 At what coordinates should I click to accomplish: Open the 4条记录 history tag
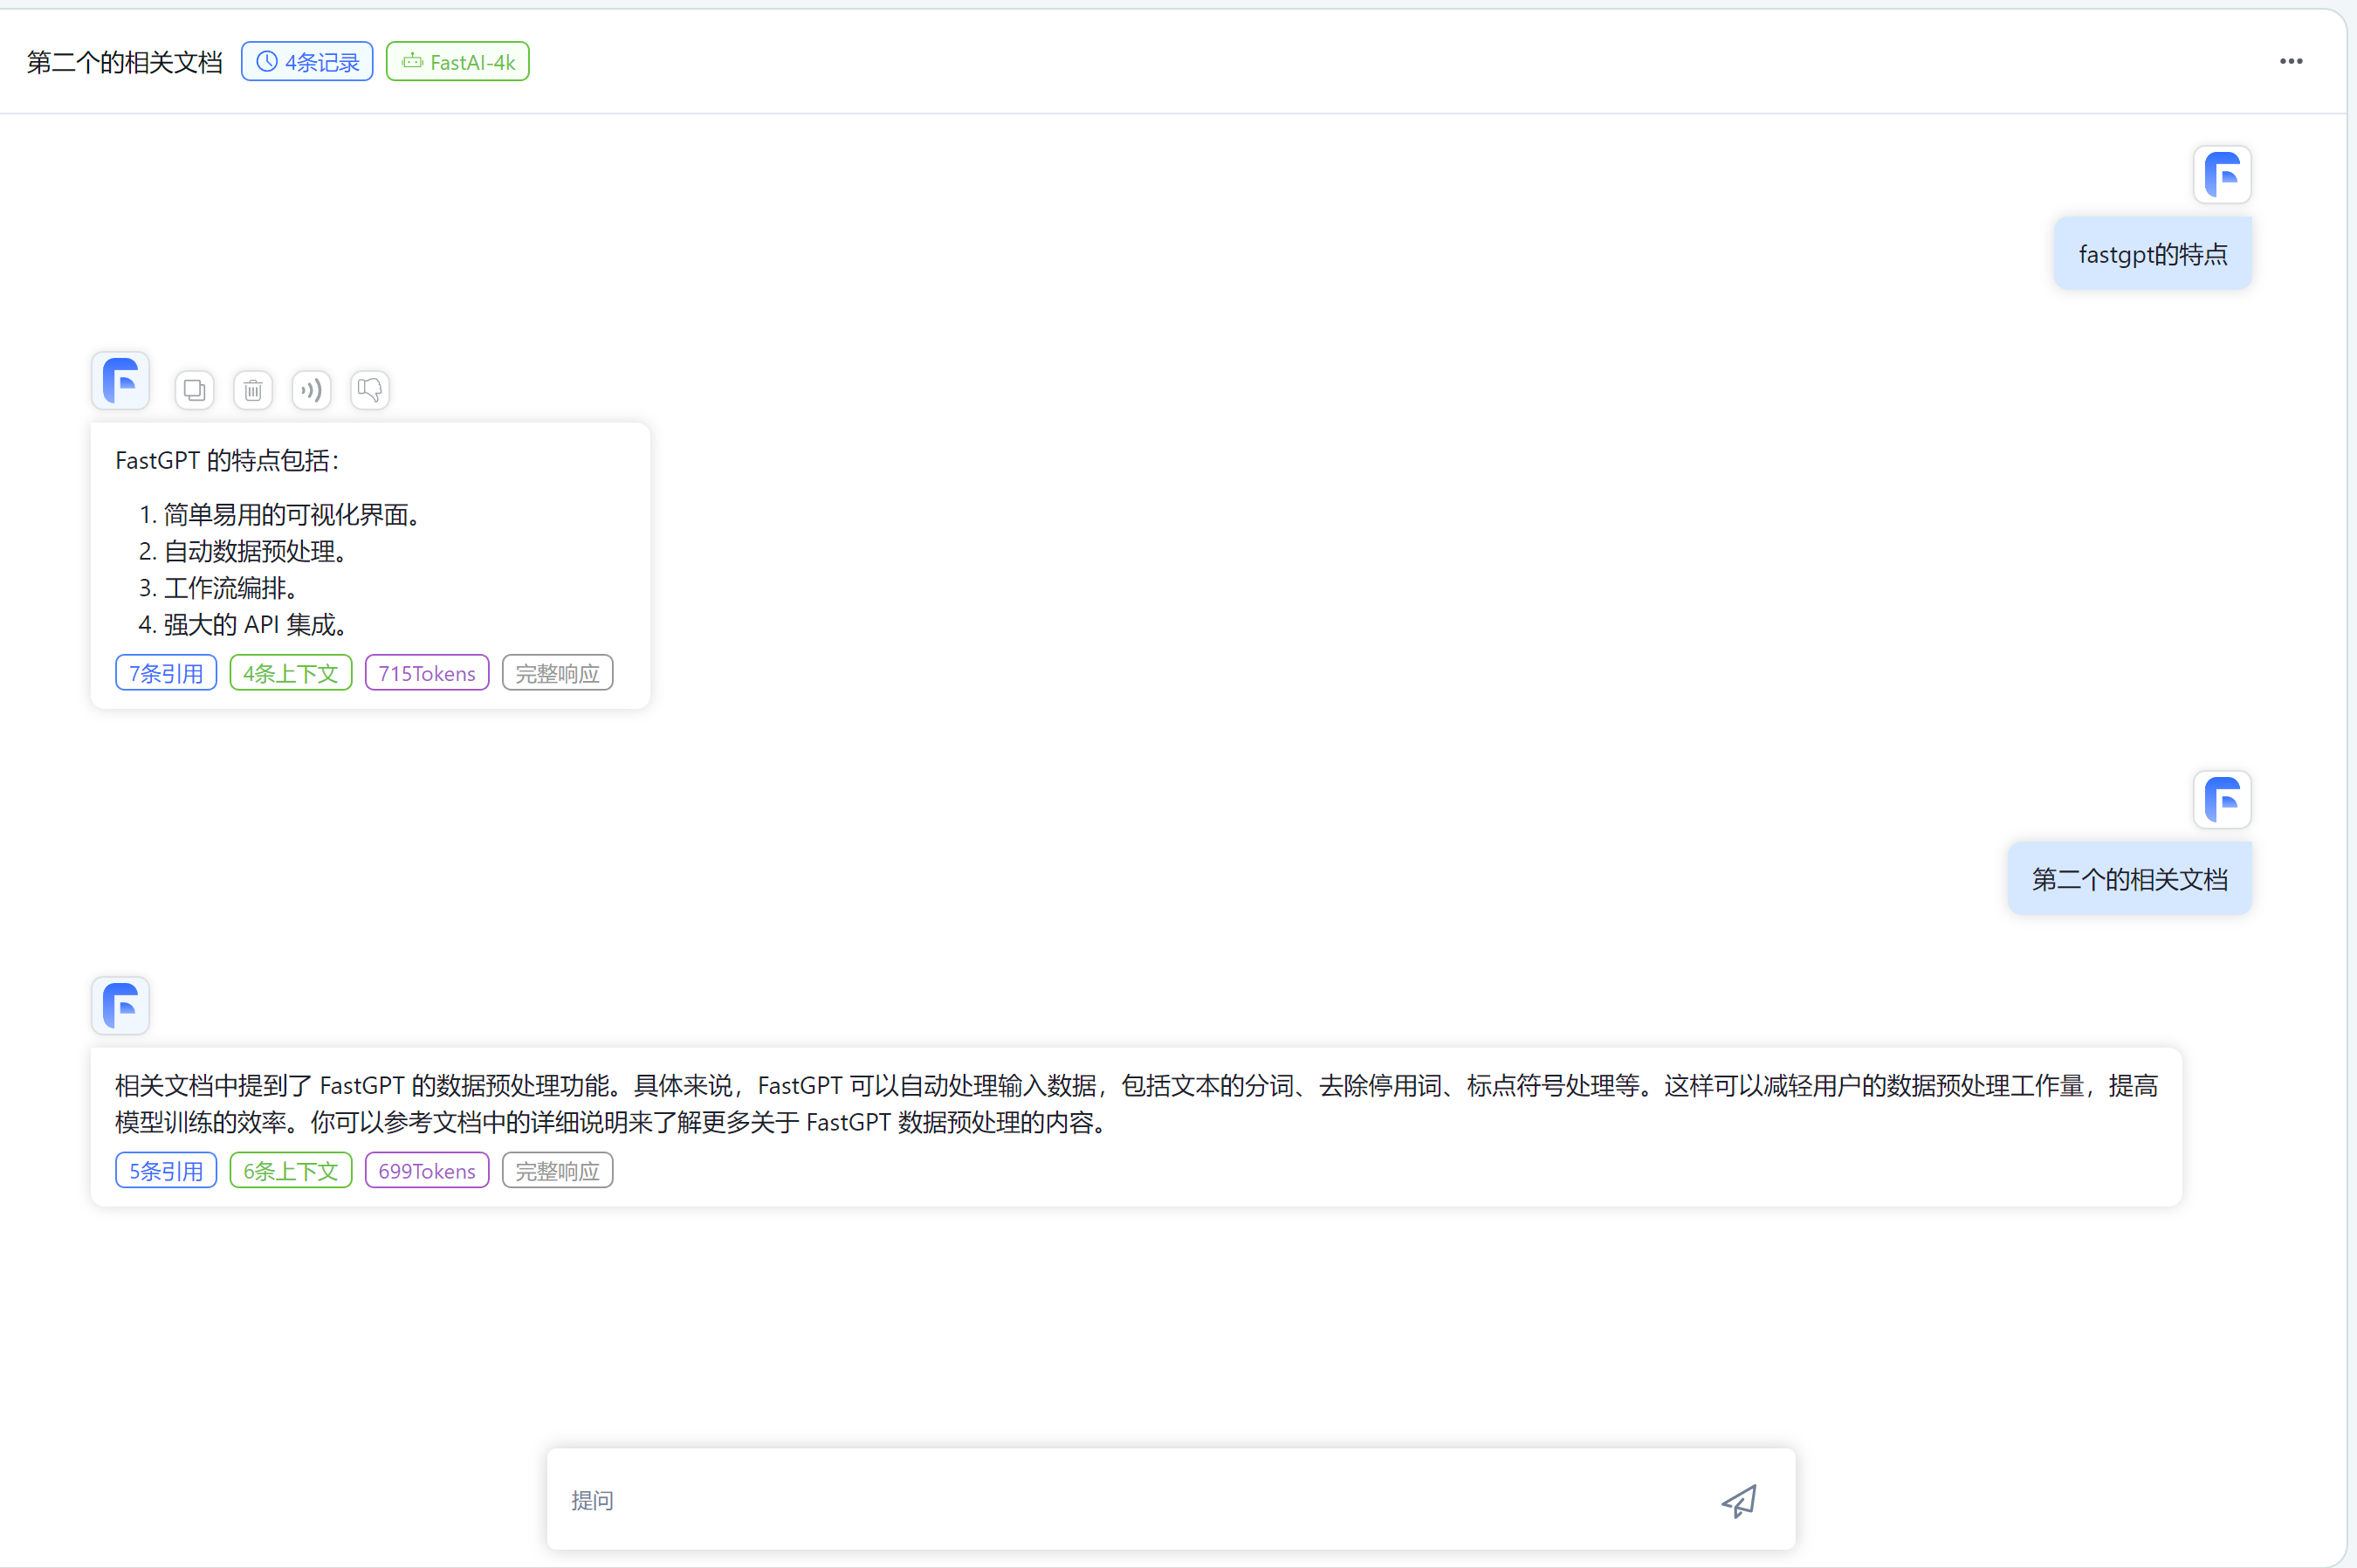click(x=307, y=62)
